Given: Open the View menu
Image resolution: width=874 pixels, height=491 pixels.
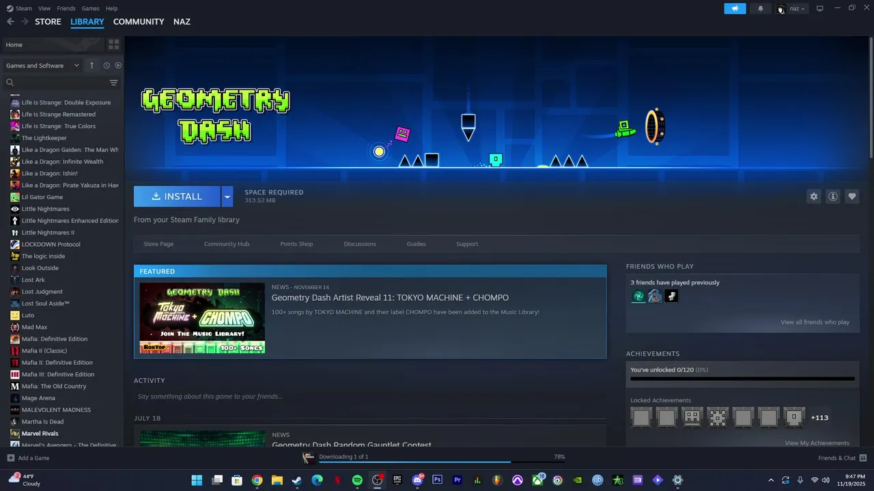Looking at the screenshot, I should pyautogui.click(x=44, y=8).
